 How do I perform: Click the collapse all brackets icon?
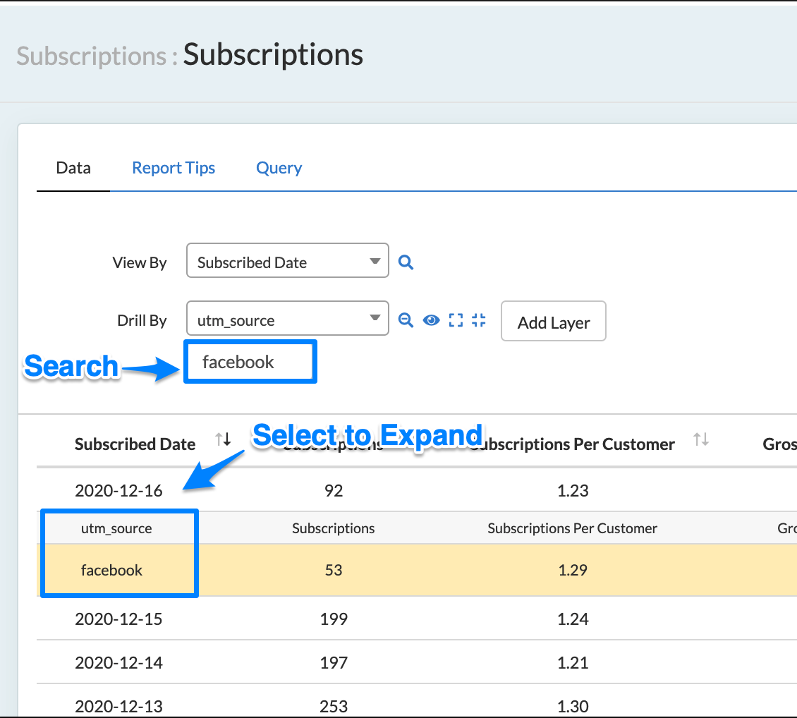[x=479, y=320]
